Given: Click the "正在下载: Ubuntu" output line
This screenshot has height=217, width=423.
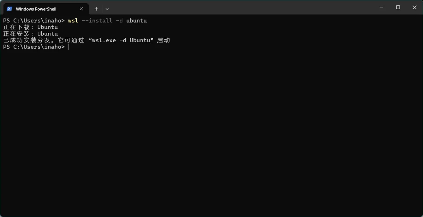Looking at the screenshot, I should (30, 27).
